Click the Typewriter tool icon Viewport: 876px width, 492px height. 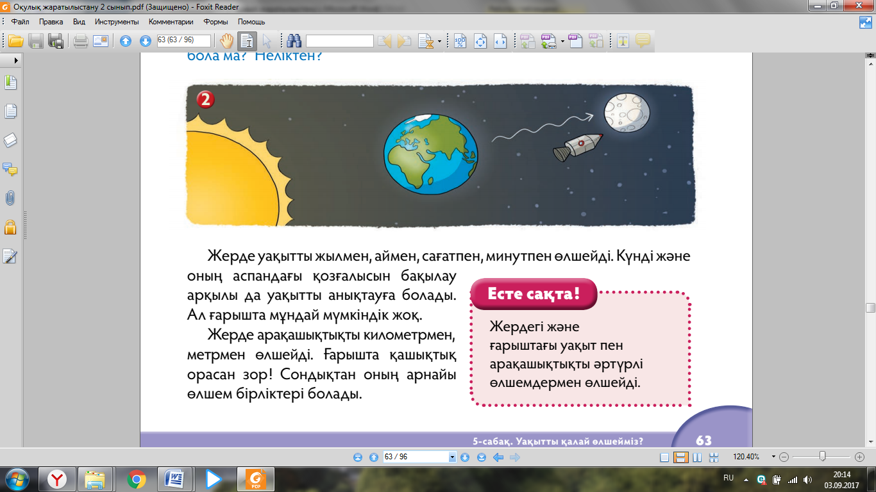coord(623,41)
